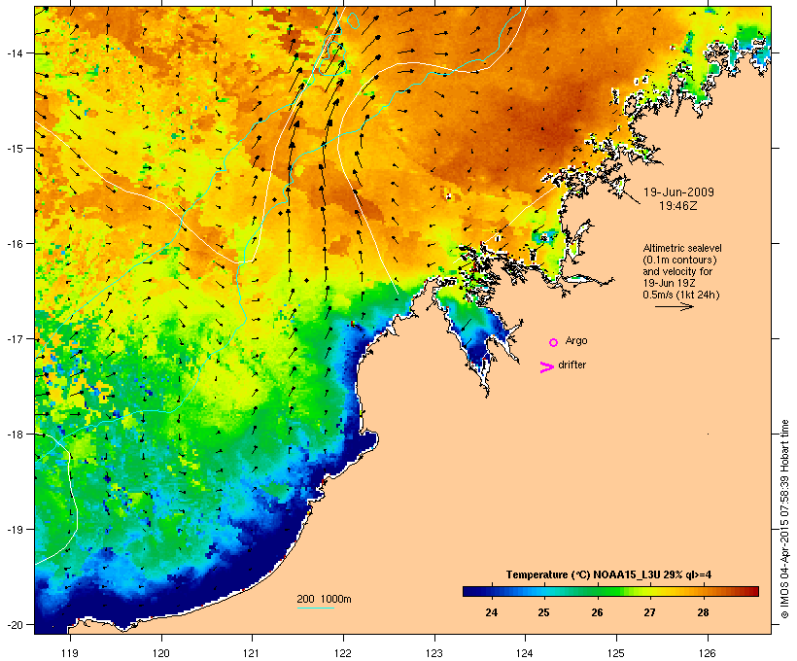Screen dimensions: 797x661
Task: Click the temperature color bar
Action: click(610, 591)
